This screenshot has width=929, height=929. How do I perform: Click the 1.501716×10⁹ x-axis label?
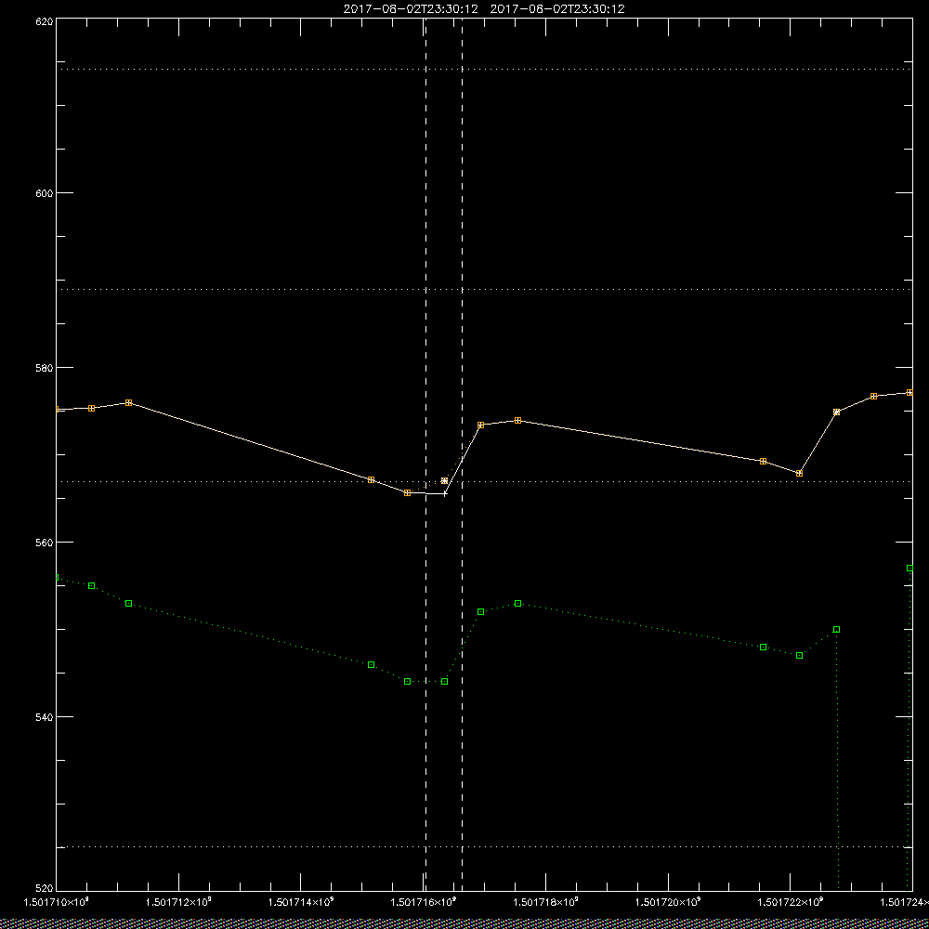[x=424, y=902]
